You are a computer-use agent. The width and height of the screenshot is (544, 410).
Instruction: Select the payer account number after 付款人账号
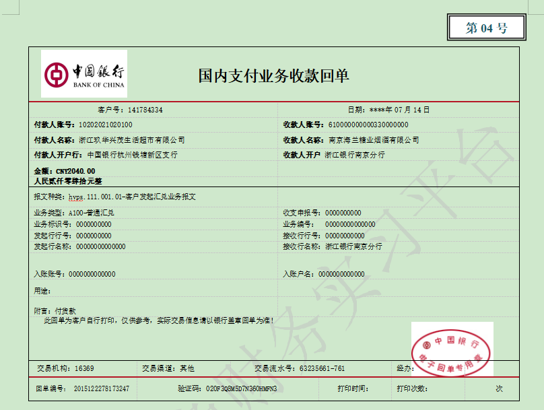pos(106,125)
